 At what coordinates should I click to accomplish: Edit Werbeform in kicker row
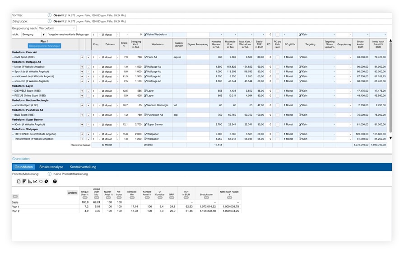(x=145, y=67)
